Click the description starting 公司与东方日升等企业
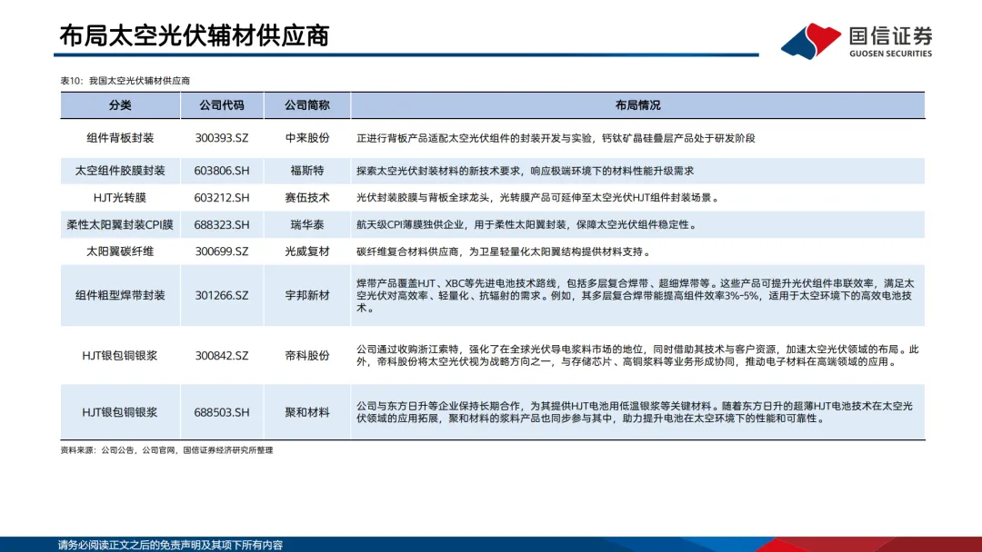This screenshot has width=982, height=552. pos(635,412)
